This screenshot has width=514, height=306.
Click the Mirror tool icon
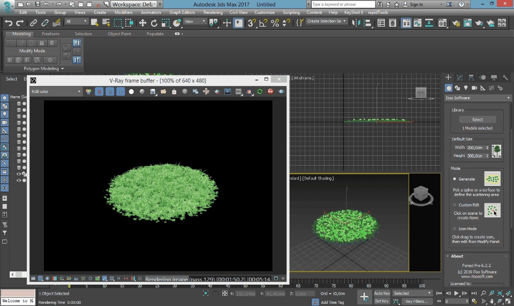(356, 23)
